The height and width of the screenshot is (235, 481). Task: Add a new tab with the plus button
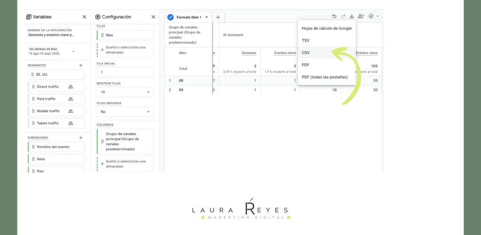coord(218,17)
